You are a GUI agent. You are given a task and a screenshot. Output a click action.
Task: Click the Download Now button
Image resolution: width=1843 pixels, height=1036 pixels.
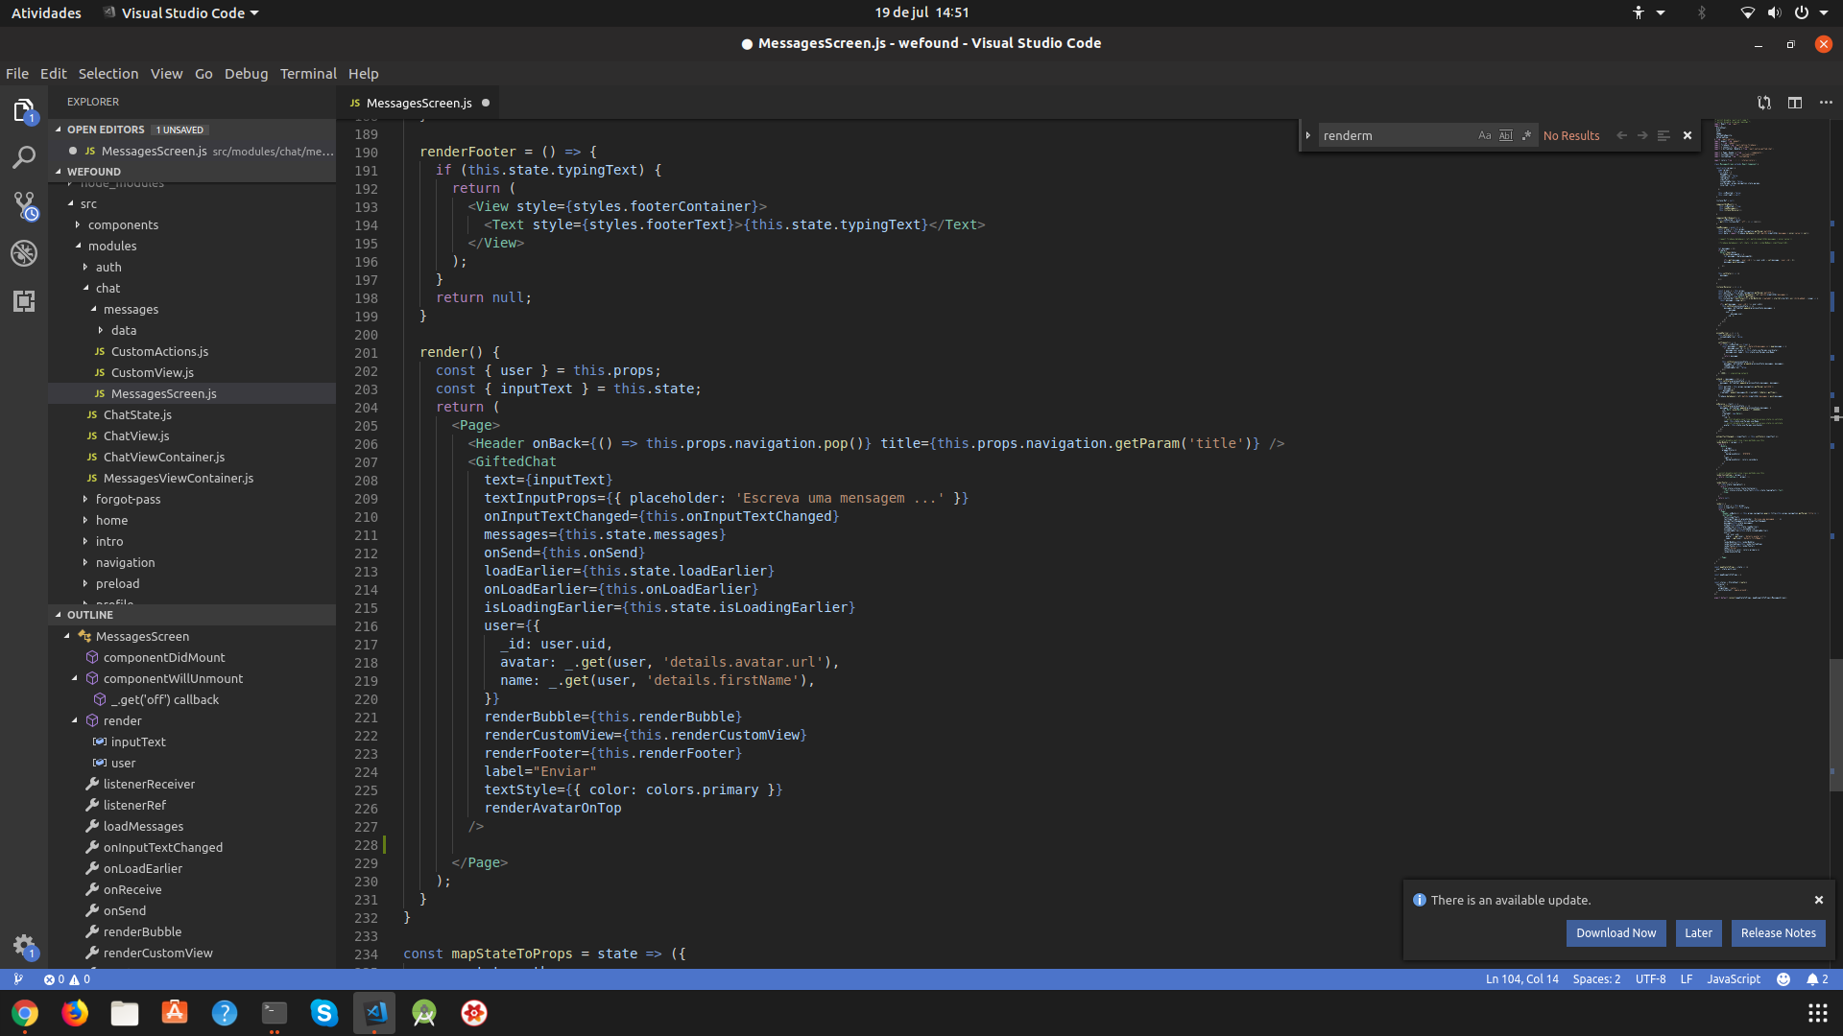pos(1616,932)
